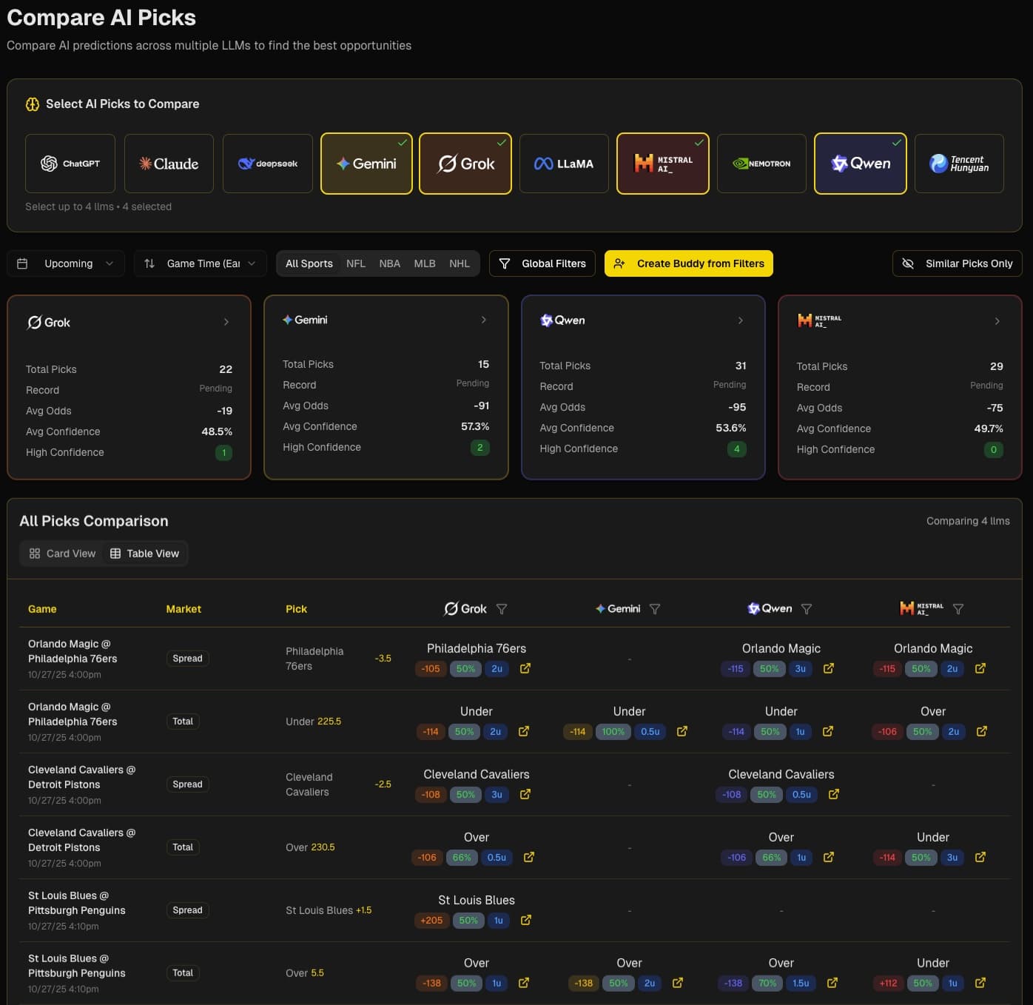Select the ChatGPT model icon

click(70, 163)
